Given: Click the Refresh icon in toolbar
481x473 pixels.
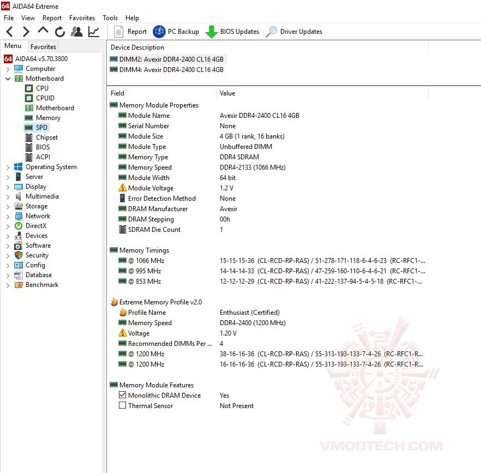Looking at the screenshot, I should 60,32.
